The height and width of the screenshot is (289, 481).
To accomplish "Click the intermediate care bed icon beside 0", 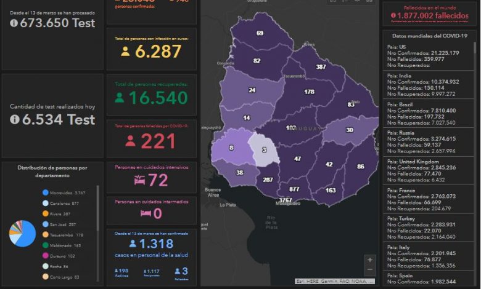I will coord(146,213).
